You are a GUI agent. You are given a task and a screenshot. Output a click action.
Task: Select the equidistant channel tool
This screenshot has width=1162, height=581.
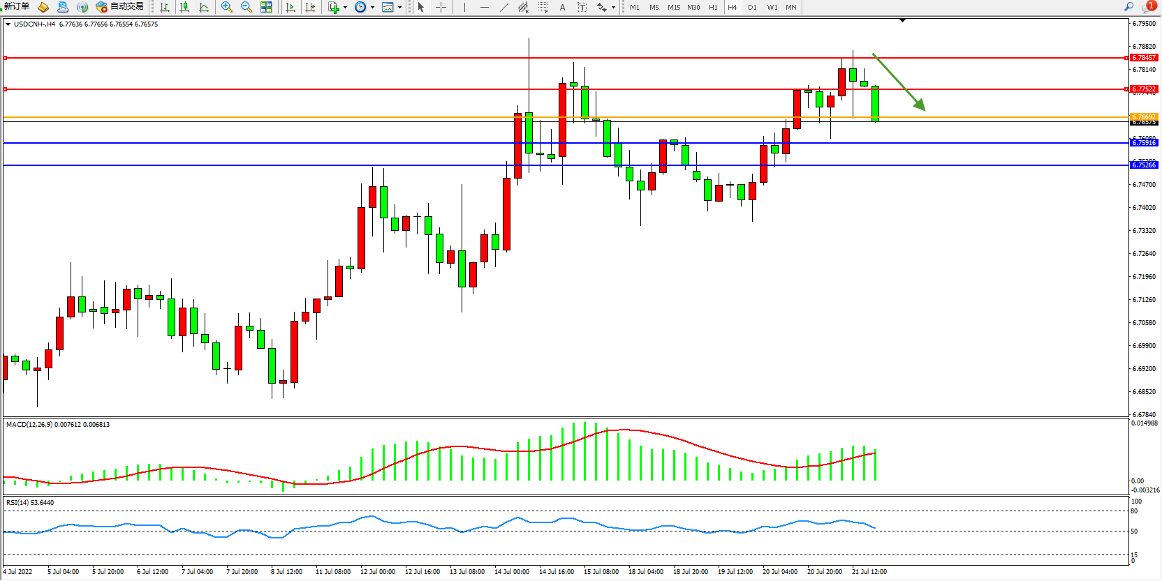pyautogui.click(x=523, y=7)
